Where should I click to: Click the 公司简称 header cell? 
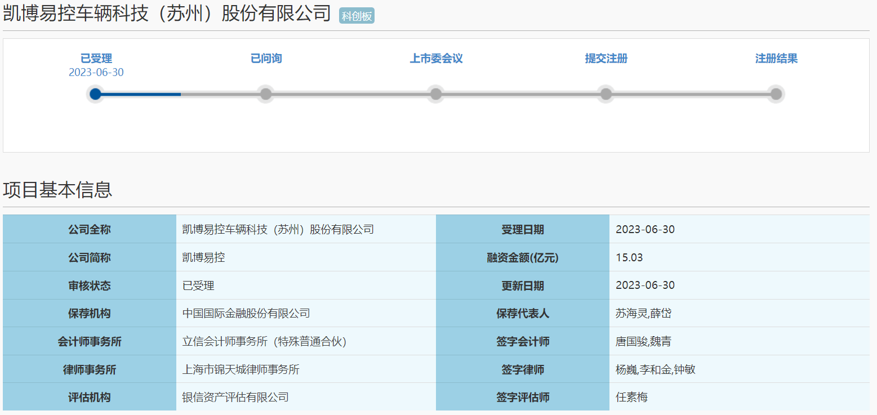90,257
